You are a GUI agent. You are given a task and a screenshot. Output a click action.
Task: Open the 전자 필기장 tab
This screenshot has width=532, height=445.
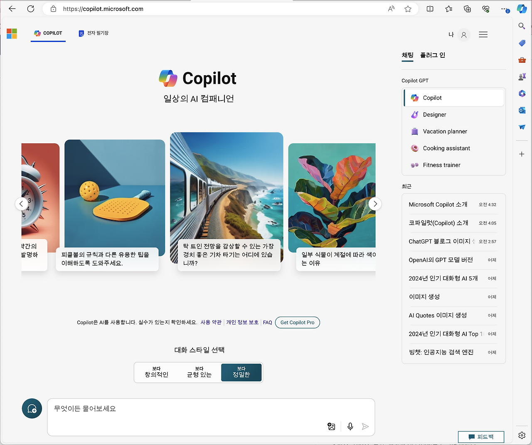pyautogui.click(x=93, y=33)
